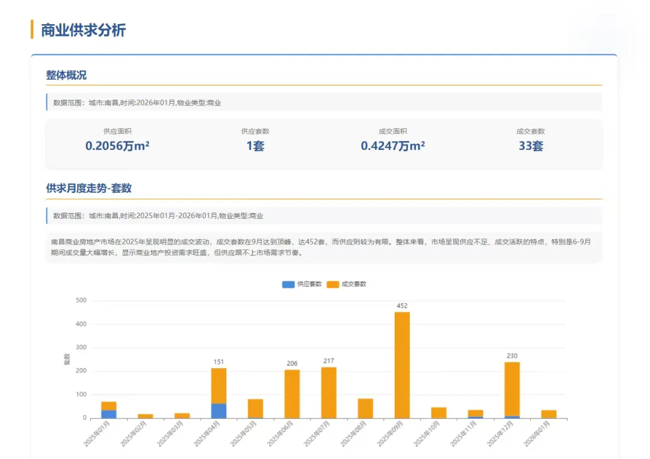Click the 0.4247万m² transaction area value
Viewport: 650px width, 459px height.
tap(392, 146)
